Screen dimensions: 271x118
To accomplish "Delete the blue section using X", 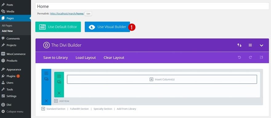I will (x=46, y=101).
